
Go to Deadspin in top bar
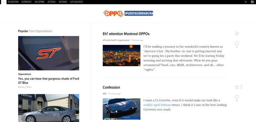pos(13,2)
